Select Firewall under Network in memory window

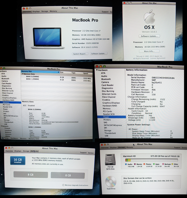pyautogui.click(x=7, y=128)
